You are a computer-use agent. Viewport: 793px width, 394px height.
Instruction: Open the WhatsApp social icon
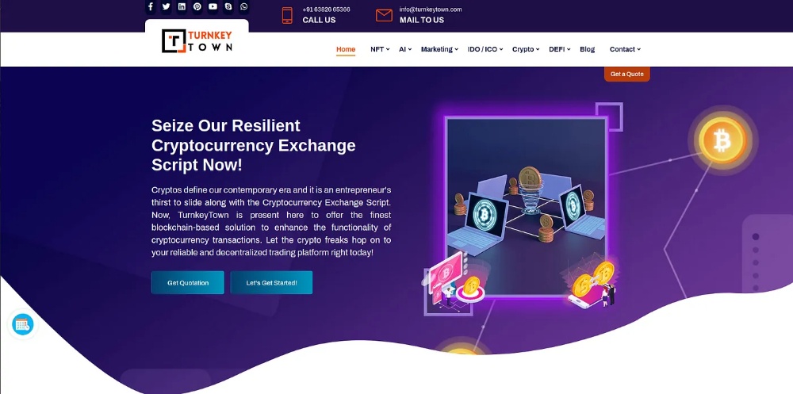tap(244, 6)
